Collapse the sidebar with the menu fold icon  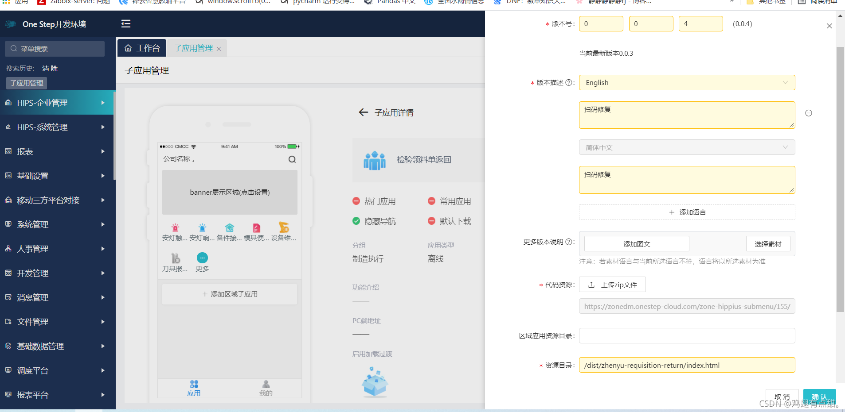[x=126, y=24]
